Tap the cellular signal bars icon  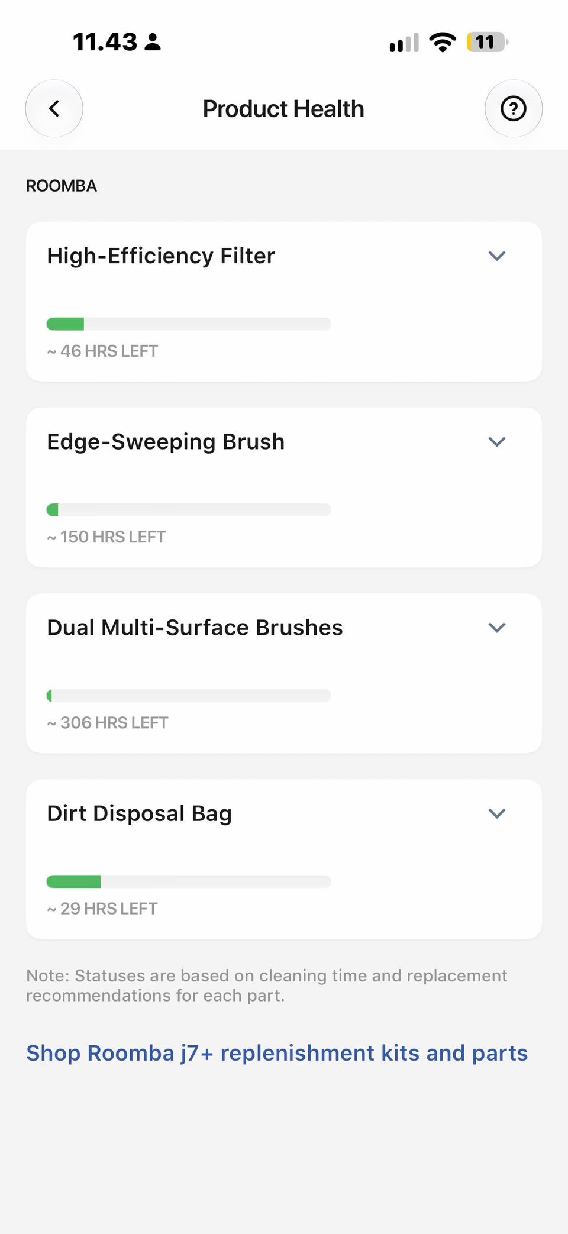click(x=404, y=43)
